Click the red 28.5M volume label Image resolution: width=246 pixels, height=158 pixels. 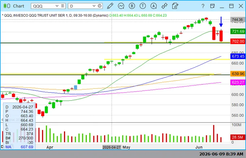(x=237, y=137)
